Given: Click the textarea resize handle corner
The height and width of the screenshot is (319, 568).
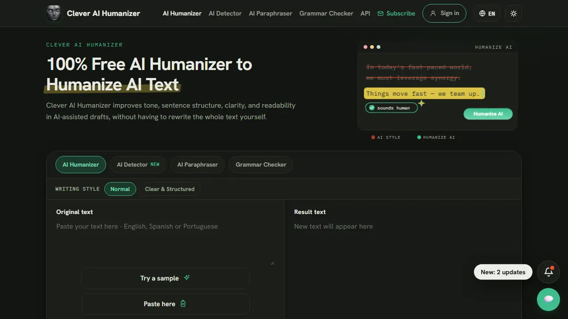Looking at the screenshot, I should 272,263.
